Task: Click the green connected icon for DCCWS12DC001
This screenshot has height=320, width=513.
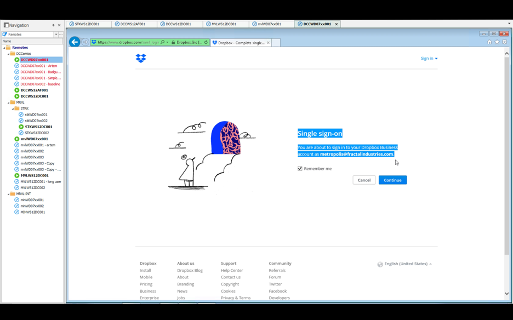Action: coord(16,96)
